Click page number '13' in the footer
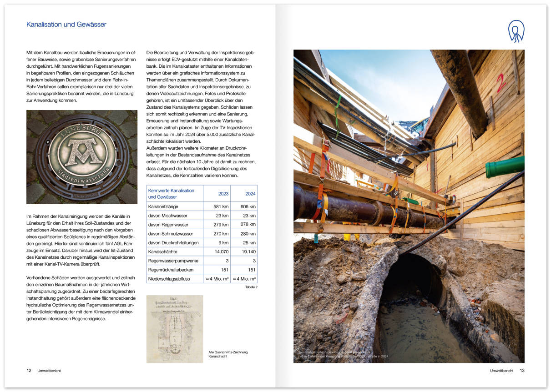The image size is (551, 392). (x=522, y=371)
